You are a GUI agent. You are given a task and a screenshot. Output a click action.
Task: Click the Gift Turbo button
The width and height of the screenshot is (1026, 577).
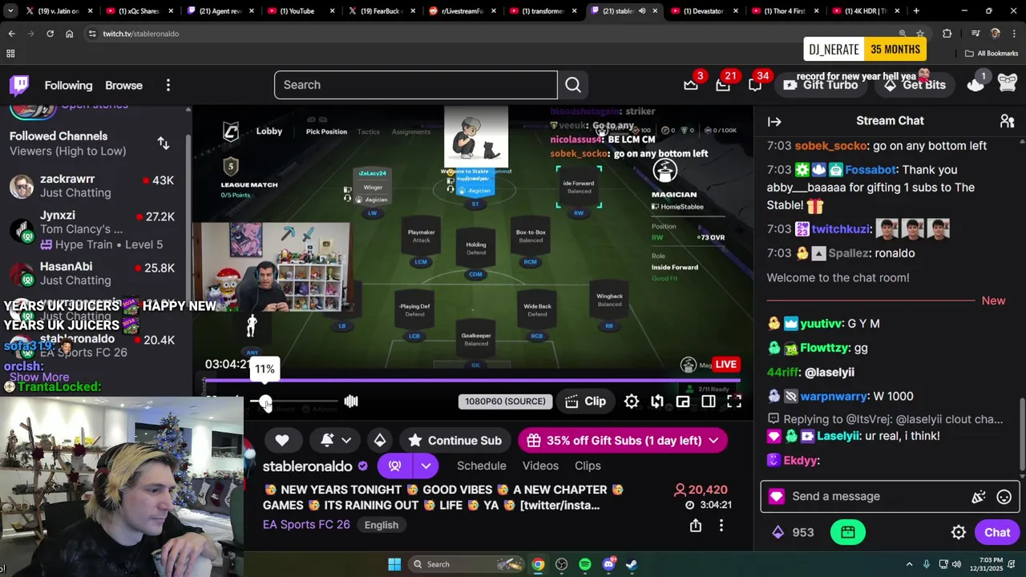(x=822, y=85)
